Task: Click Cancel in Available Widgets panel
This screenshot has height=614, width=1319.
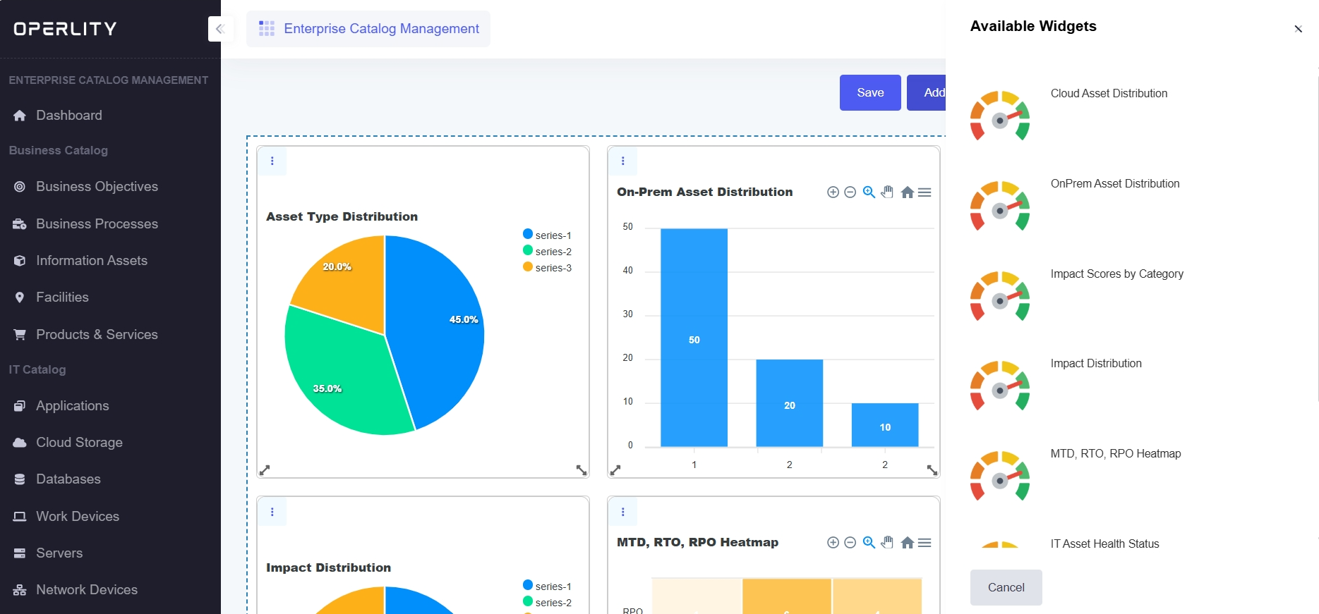Action: point(1006,588)
